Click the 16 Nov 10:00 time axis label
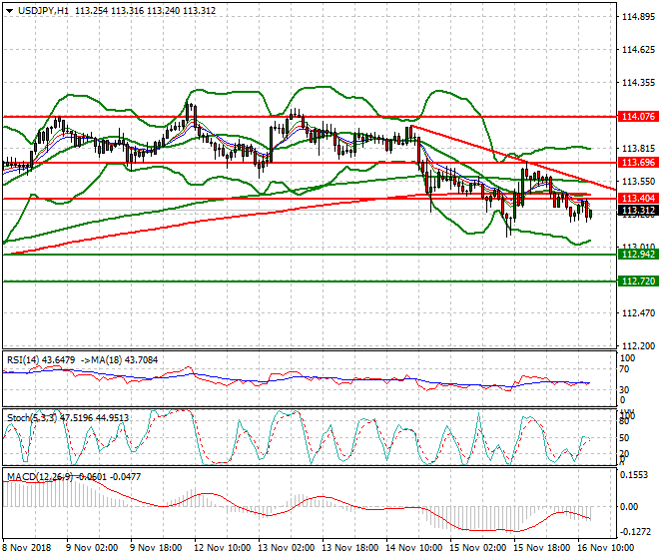659x559 pixels. click(x=605, y=548)
